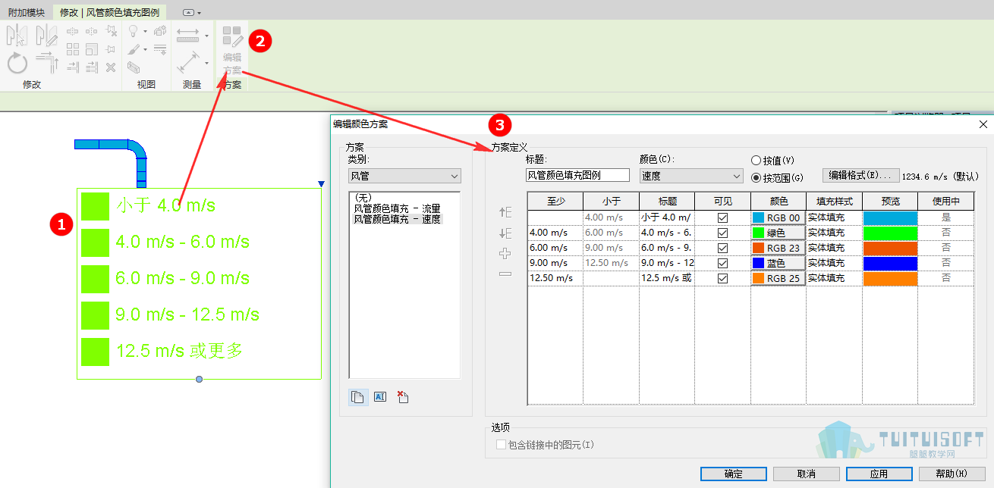Click the Pin icon
Screen dimensions: 994x488
click(110, 49)
